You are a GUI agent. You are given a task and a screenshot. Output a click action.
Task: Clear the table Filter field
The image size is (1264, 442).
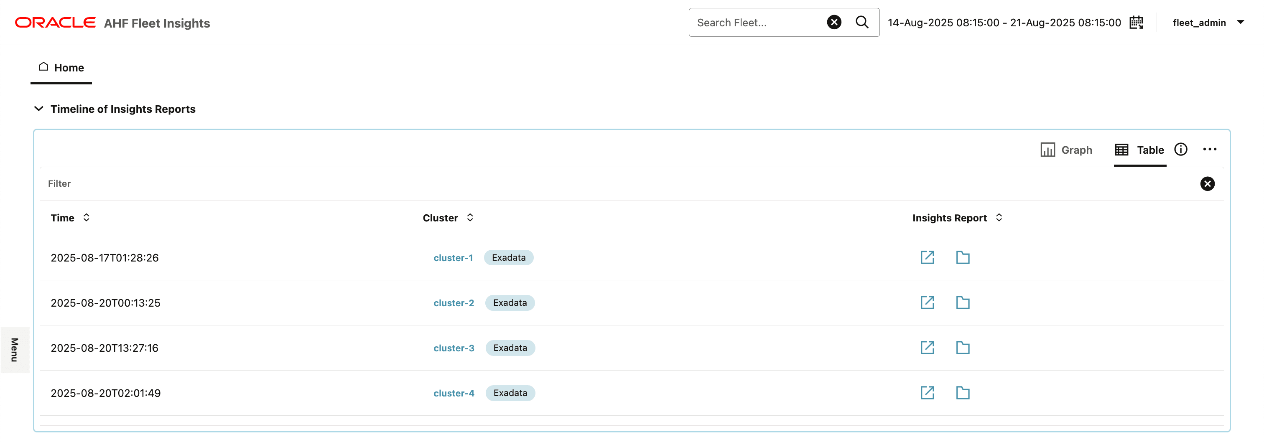(x=1207, y=183)
